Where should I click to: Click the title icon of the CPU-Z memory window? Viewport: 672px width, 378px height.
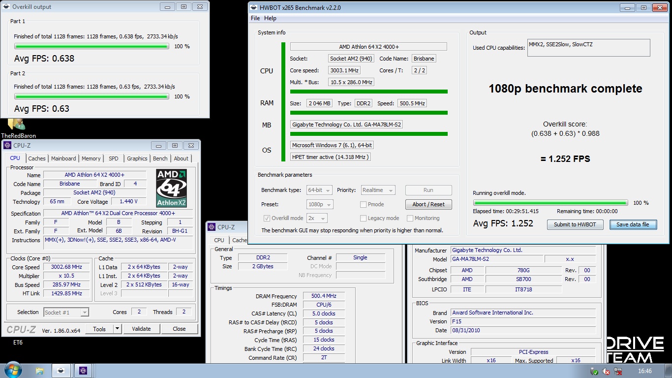coord(212,227)
